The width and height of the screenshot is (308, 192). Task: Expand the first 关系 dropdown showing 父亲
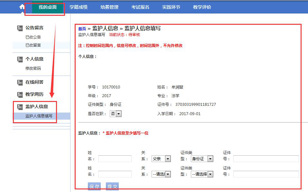[161, 159]
